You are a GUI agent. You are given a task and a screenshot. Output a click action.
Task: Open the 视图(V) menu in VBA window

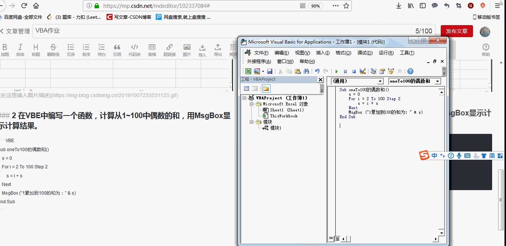click(302, 53)
